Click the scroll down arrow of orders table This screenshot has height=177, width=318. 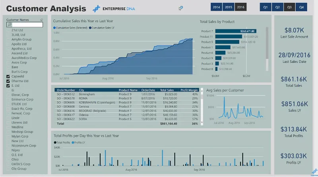(x=202, y=122)
